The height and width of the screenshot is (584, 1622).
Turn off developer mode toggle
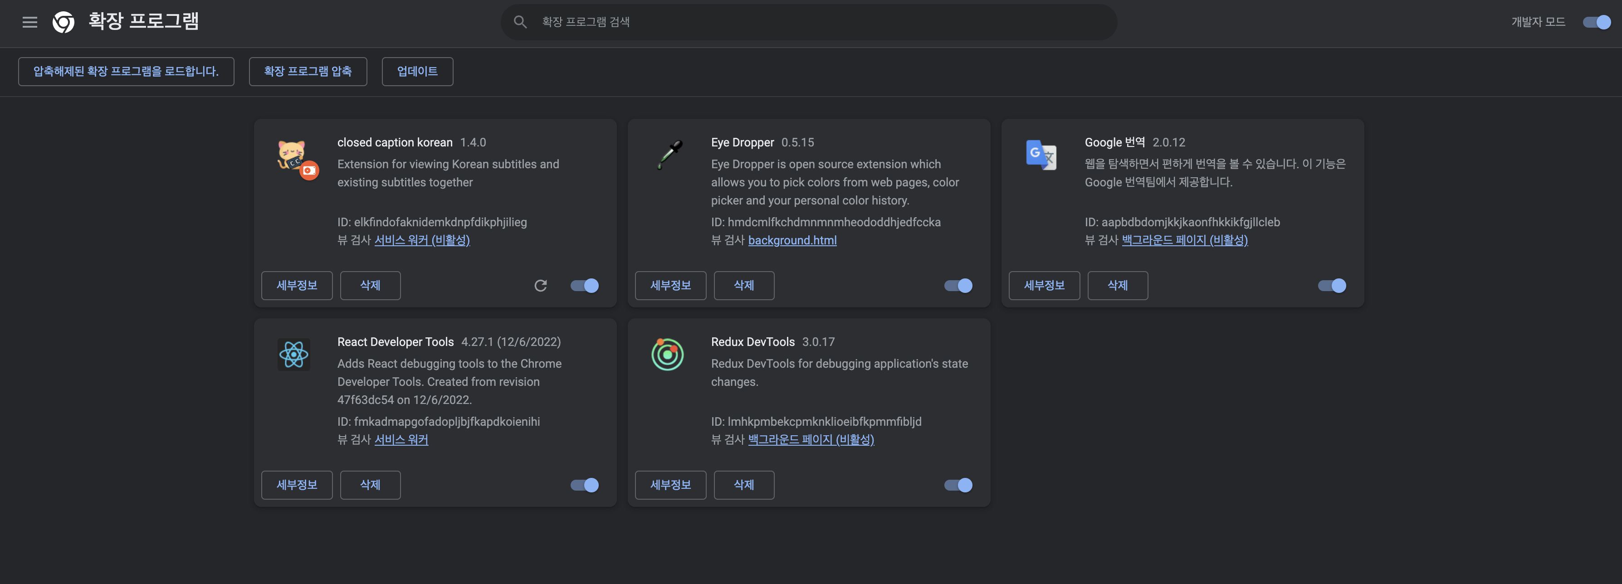pyautogui.click(x=1596, y=22)
